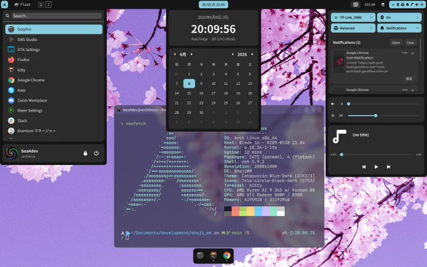
Task: Click the music note icon in tray pill
Action: (x=412, y=4)
